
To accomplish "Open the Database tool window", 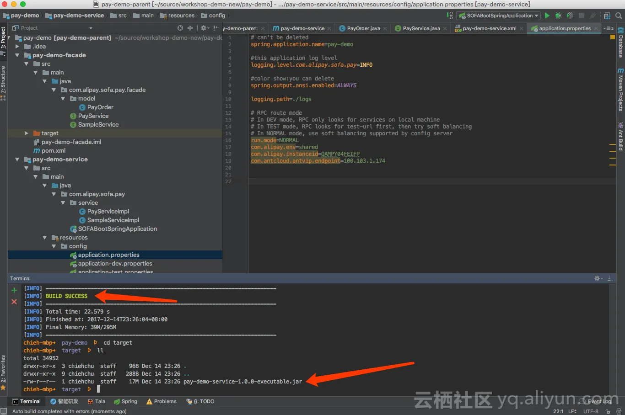I will click(621, 43).
